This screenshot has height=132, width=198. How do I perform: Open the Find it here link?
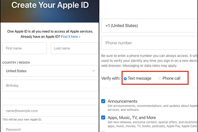click(71, 37)
